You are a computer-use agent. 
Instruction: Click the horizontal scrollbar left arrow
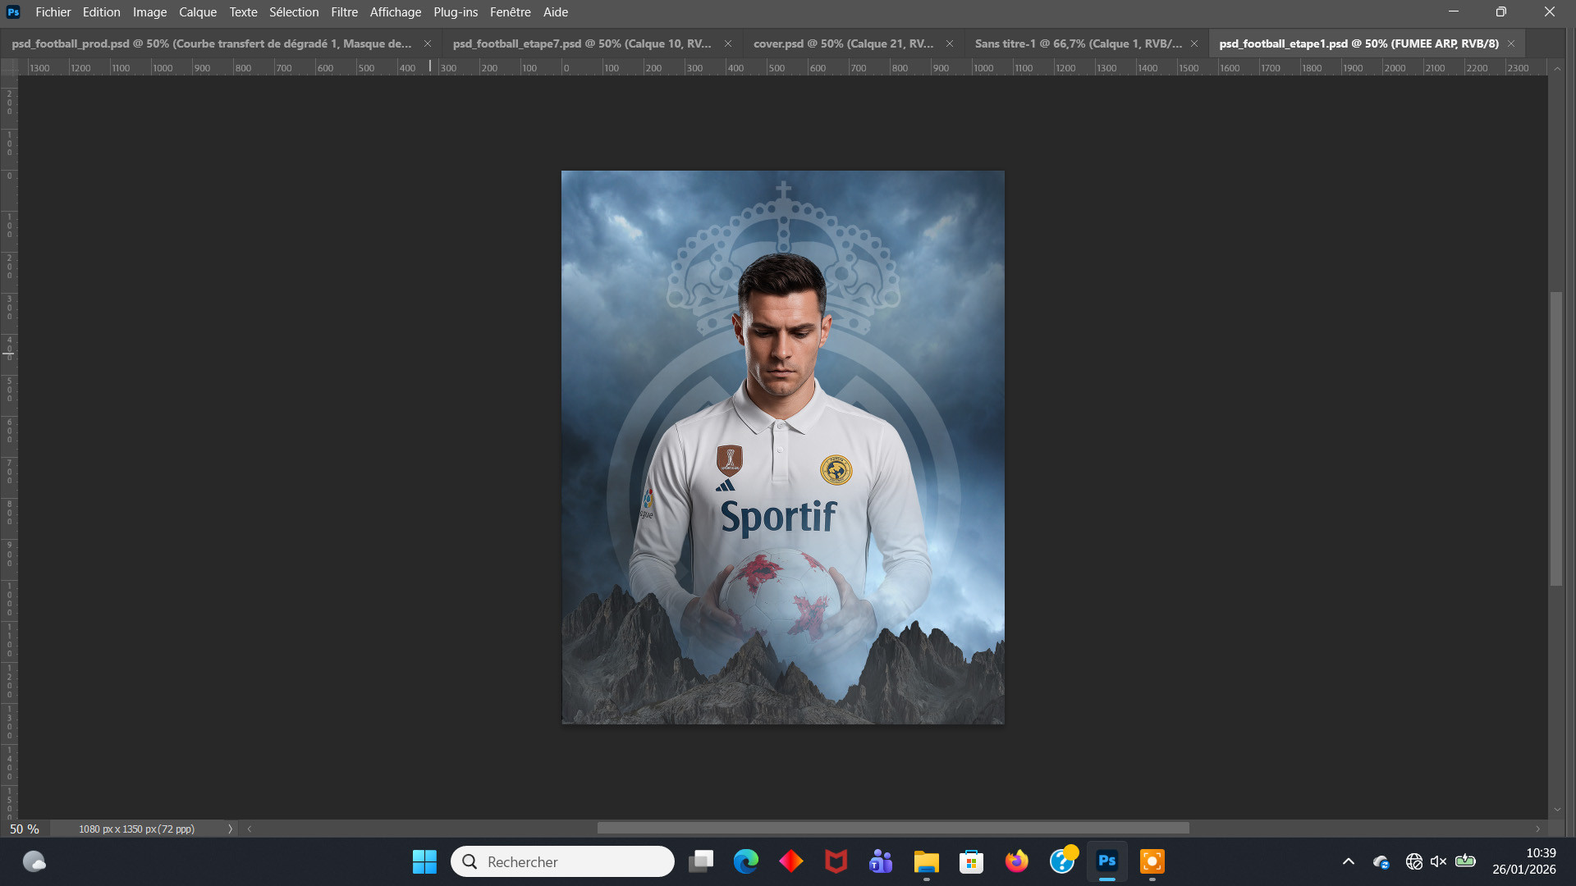(250, 829)
